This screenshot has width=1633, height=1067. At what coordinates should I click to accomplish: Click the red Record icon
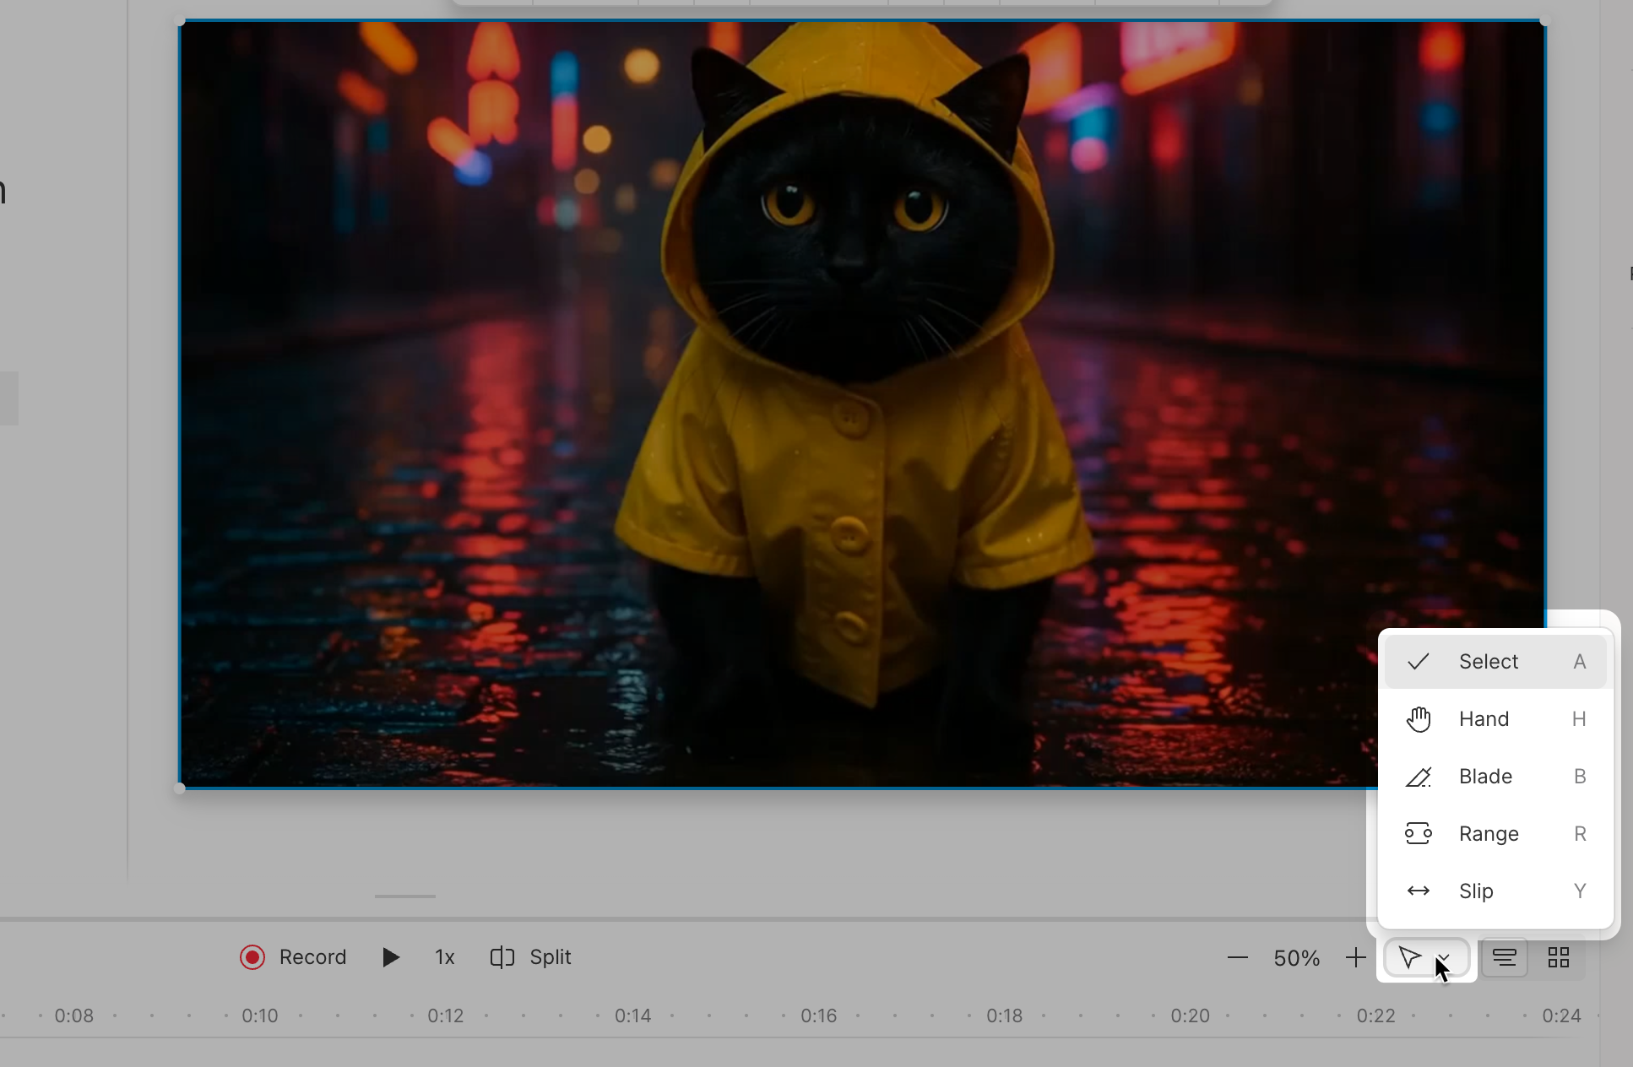click(252, 956)
